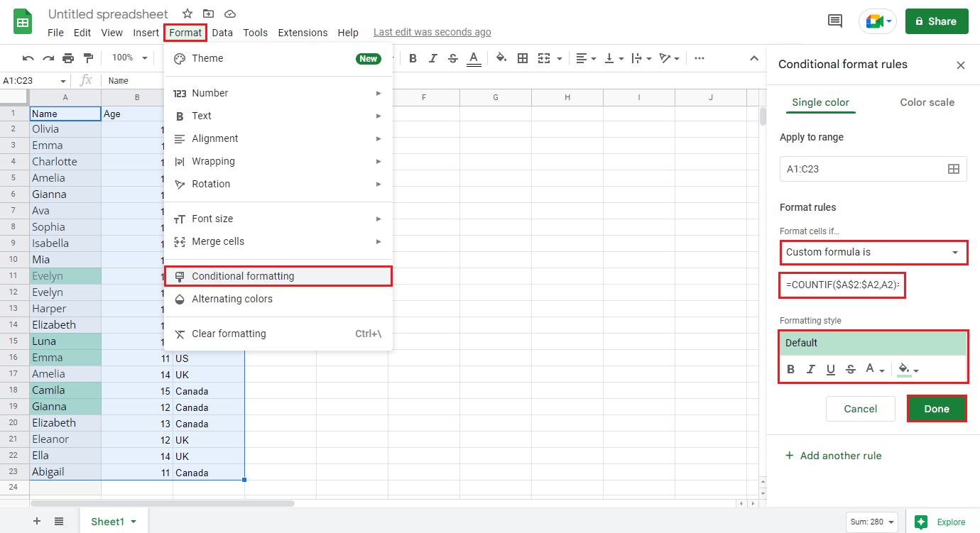The image size is (980, 533).
Task: Switch to the Color scale tab
Action: pos(927,102)
